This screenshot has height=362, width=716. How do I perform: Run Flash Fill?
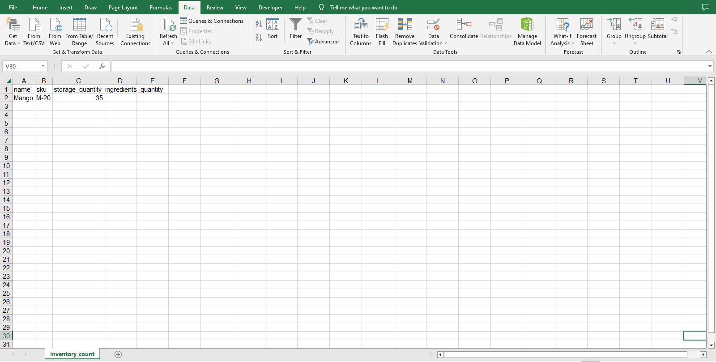[382, 32]
